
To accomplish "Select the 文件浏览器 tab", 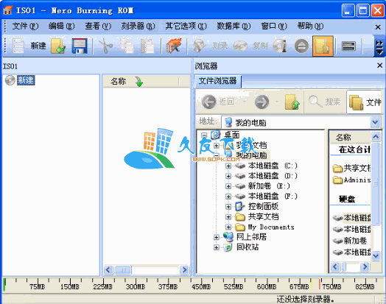I will pyautogui.click(x=217, y=81).
